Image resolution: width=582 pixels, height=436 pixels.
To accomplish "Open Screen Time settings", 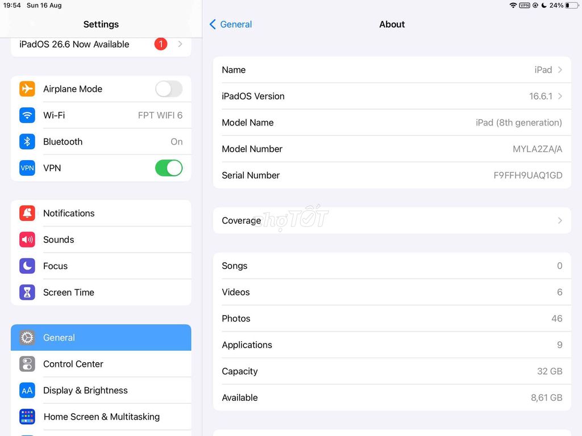I will [x=101, y=292].
